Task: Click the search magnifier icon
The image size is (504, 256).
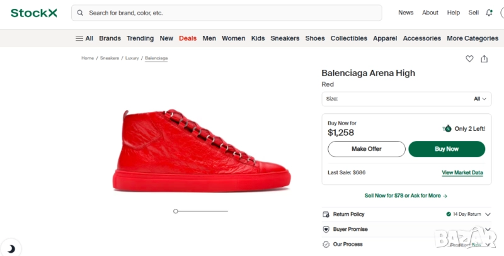Action: (81, 13)
